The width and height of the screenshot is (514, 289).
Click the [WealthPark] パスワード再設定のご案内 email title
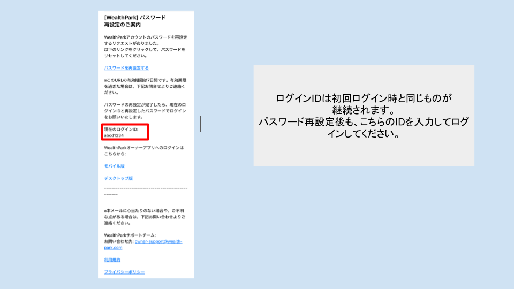(134, 21)
